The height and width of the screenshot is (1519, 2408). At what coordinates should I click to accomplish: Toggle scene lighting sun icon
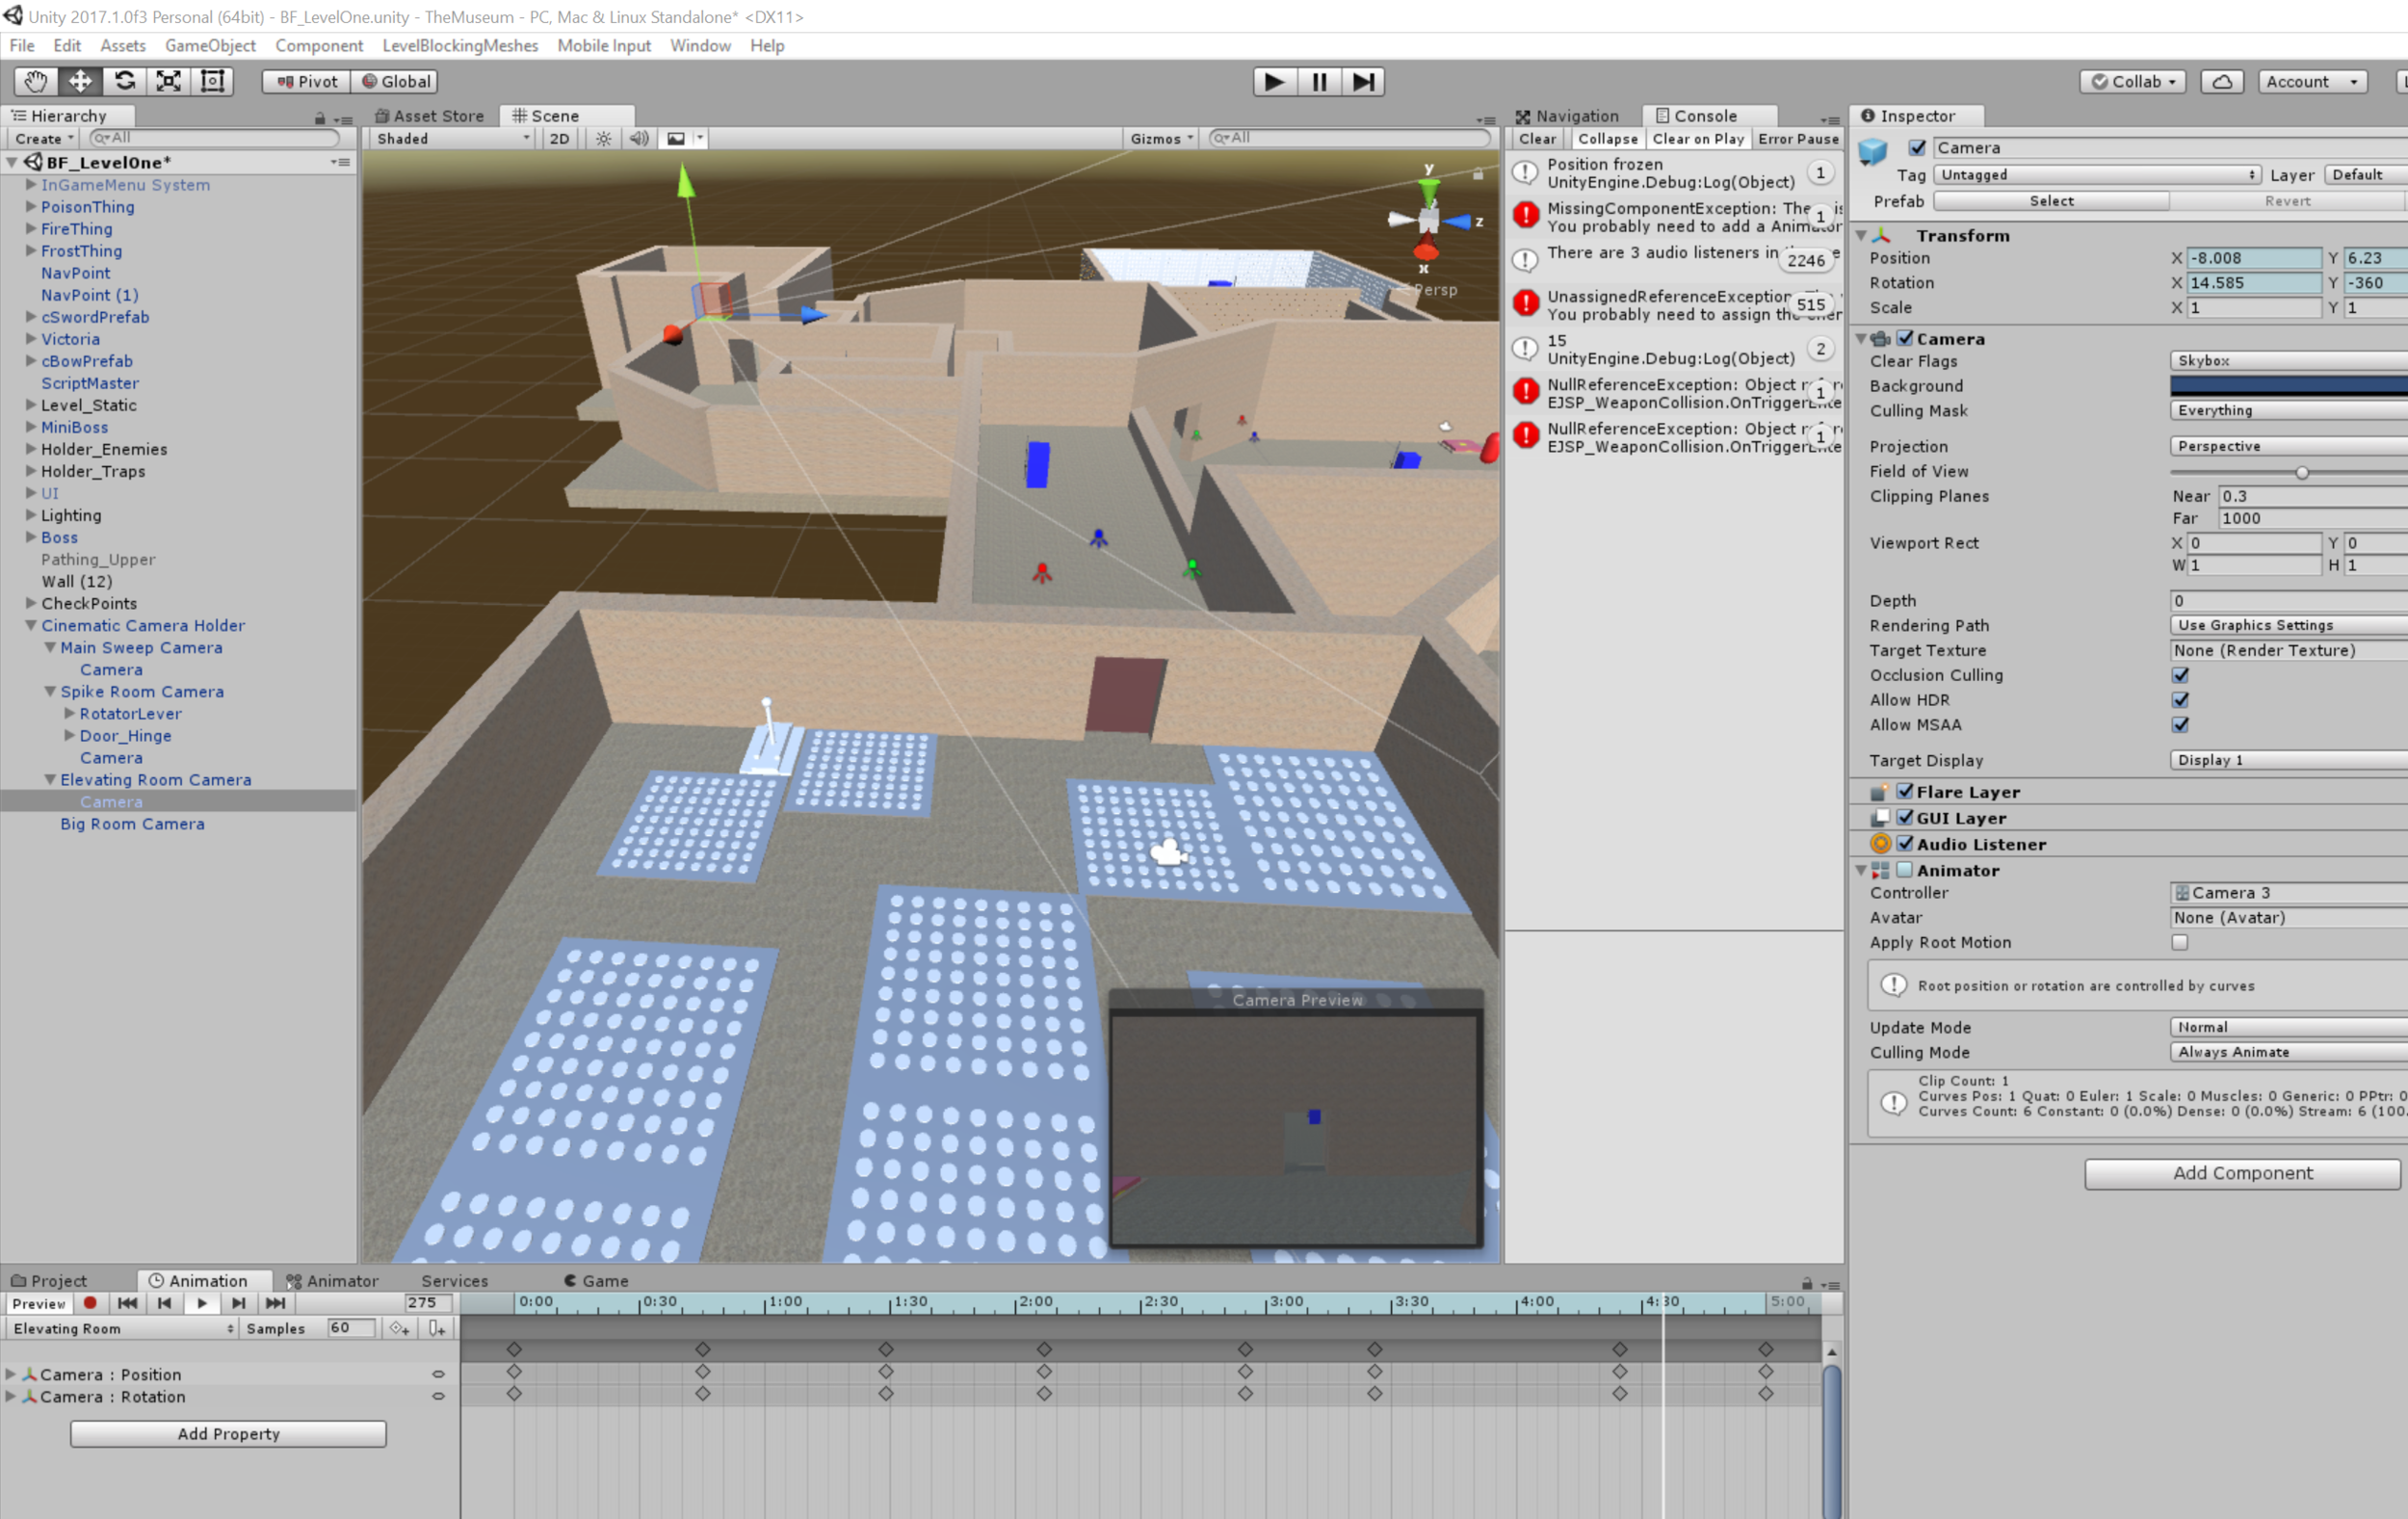[x=604, y=138]
